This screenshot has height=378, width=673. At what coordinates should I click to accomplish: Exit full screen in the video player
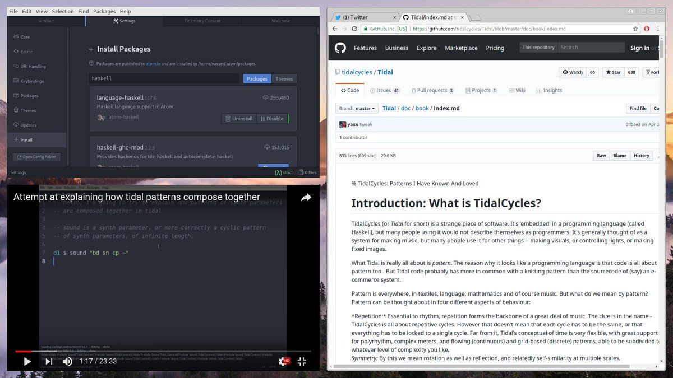coord(302,362)
